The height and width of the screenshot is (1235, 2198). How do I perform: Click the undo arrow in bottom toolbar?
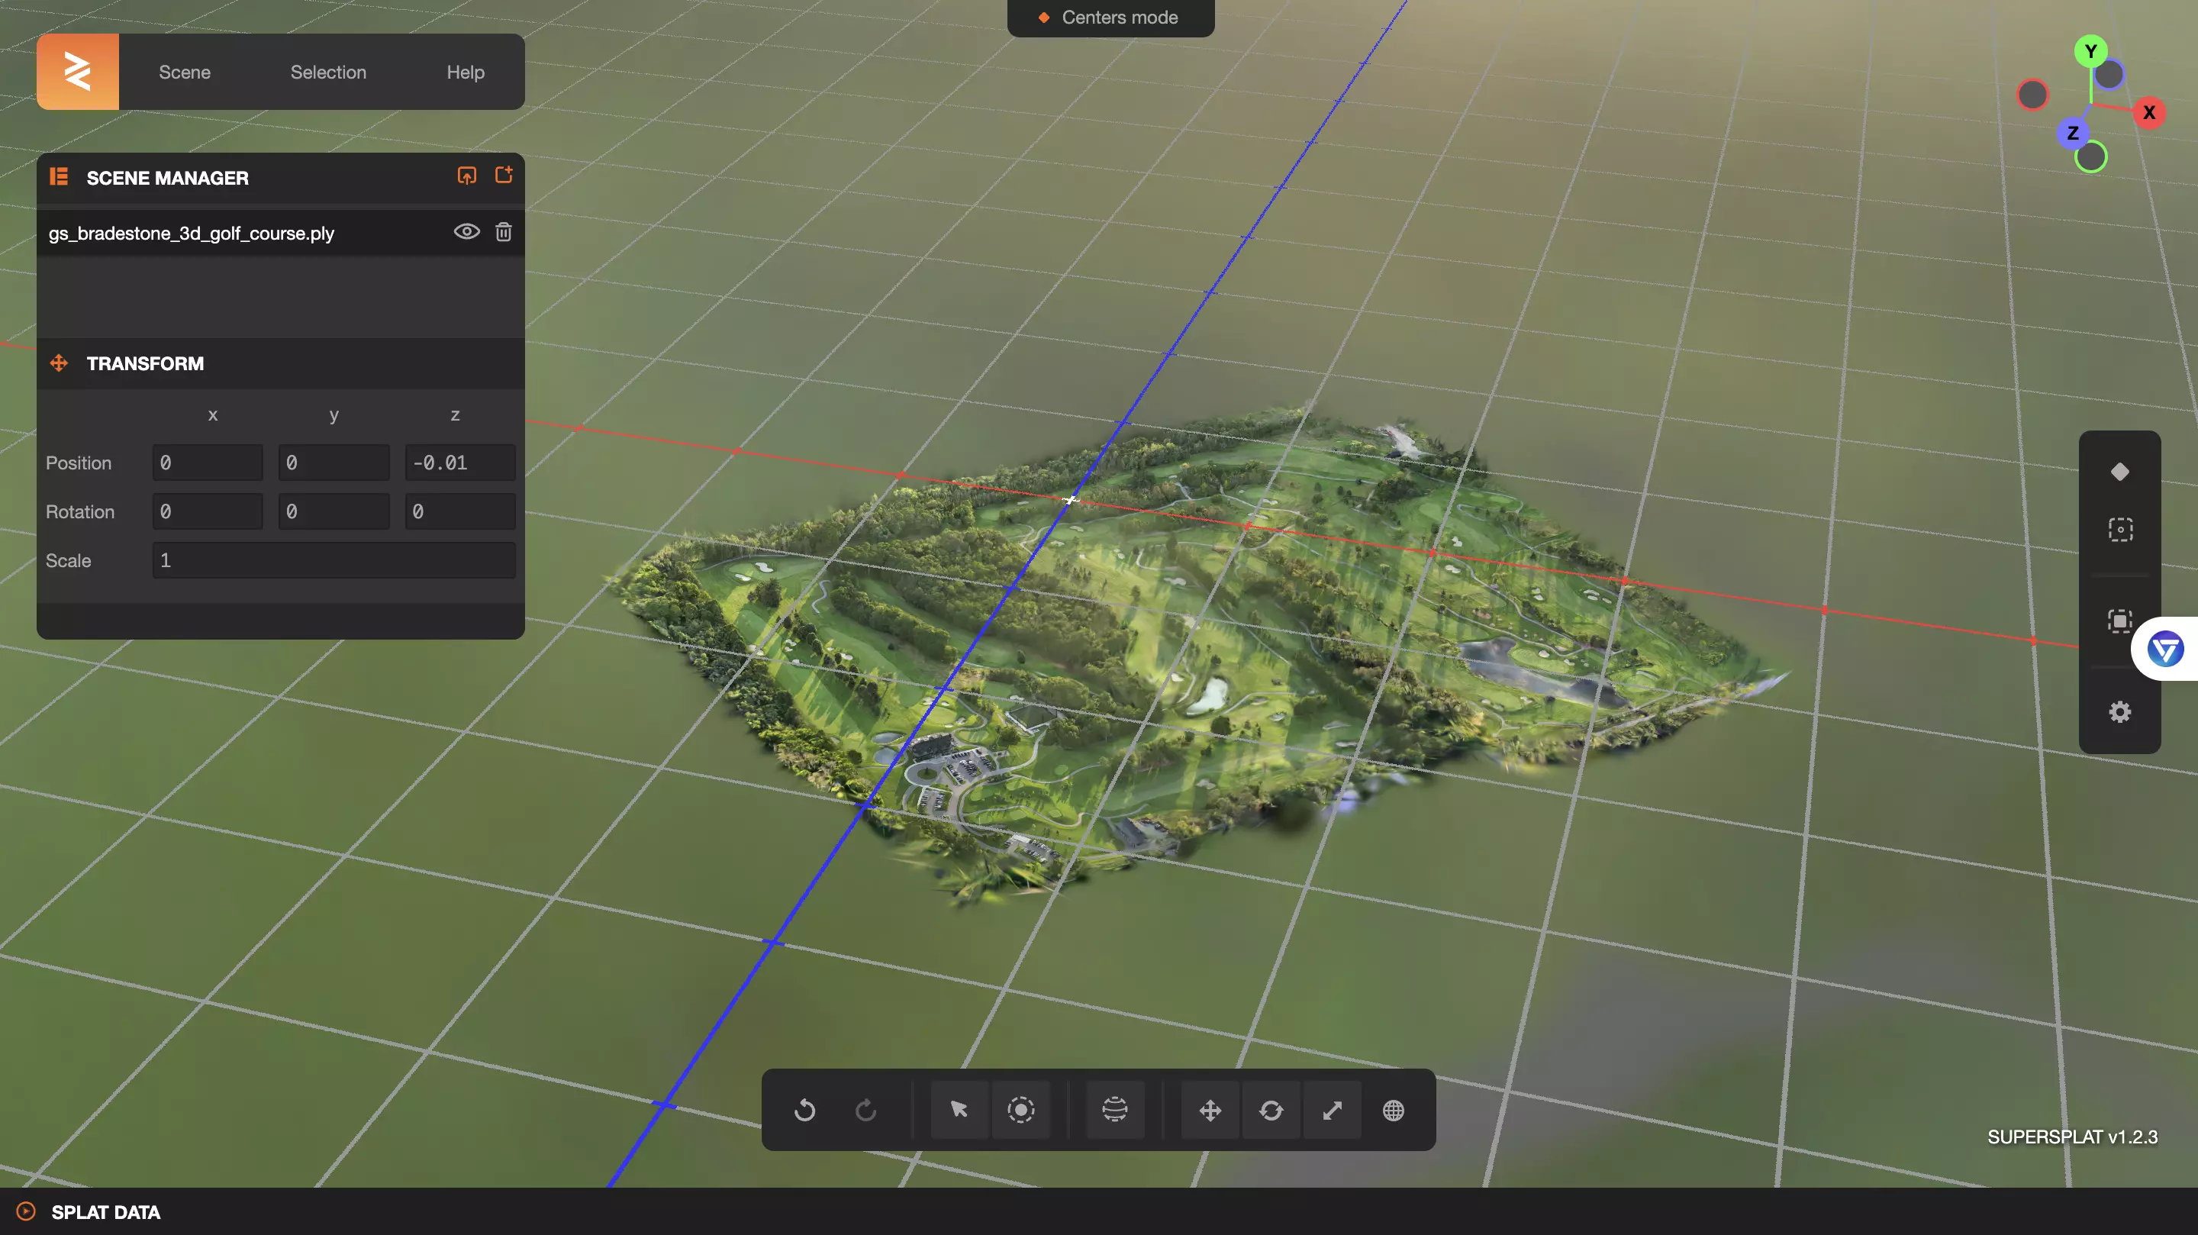point(804,1110)
